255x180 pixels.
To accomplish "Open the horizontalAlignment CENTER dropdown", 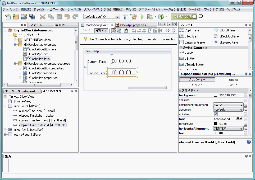I will click(228, 129).
